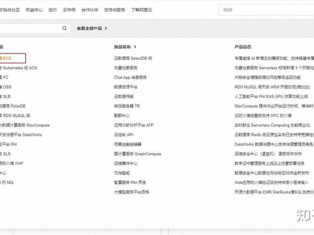Open 权益中心 menu item
The image size is (314, 235).
click(34, 10)
